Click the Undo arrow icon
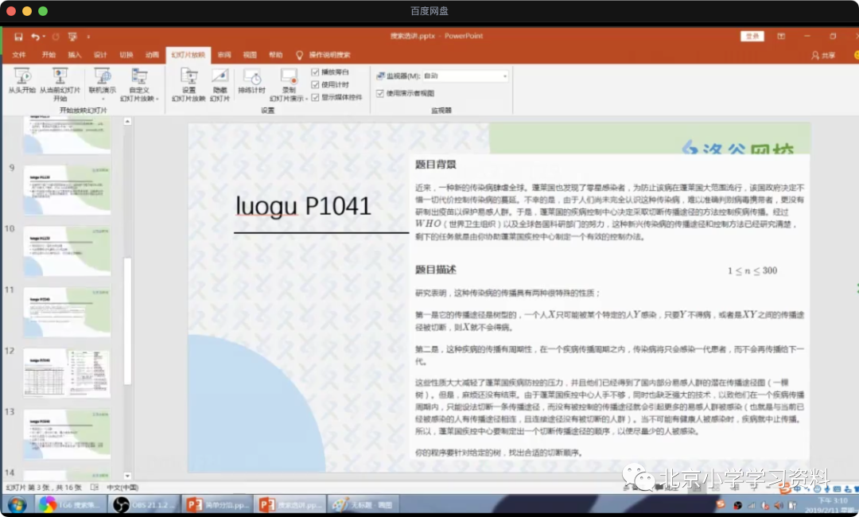The width and height of the screenshot is (859, 517). pos(36,37)
